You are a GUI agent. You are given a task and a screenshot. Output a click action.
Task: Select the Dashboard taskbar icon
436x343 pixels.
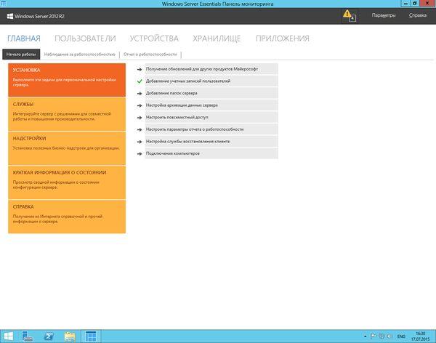click(91, 336)
